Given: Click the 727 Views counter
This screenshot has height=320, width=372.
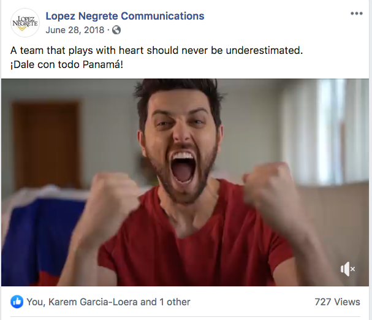Looking at the screenshot, I should point(337,302).
